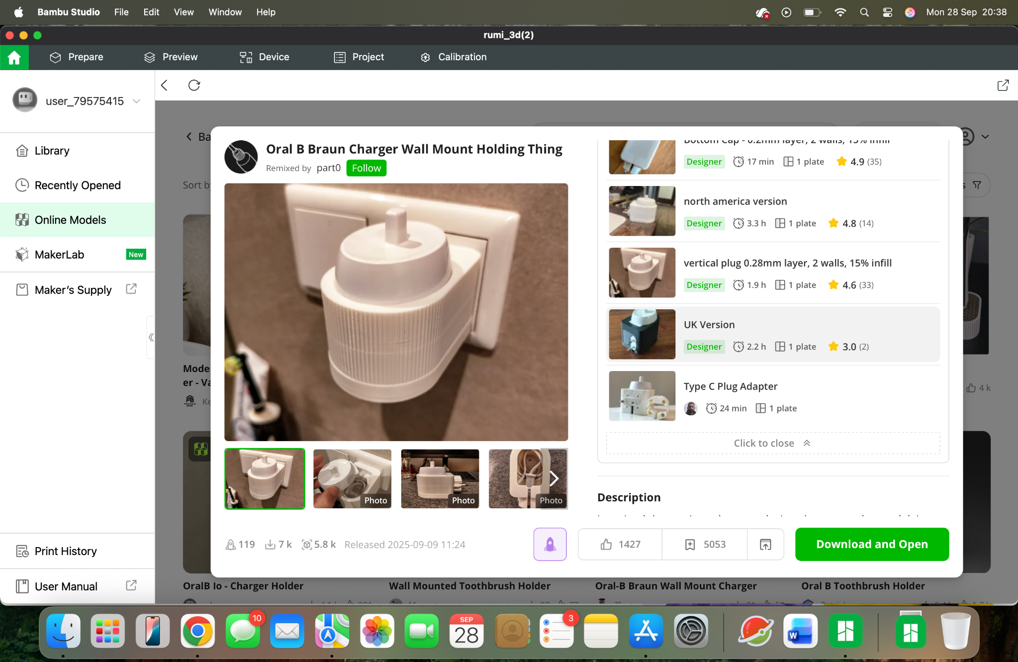The height and width of the screenshot is (662, 1018).
Task: Share the model with the share icon
Action: (766, 544)
